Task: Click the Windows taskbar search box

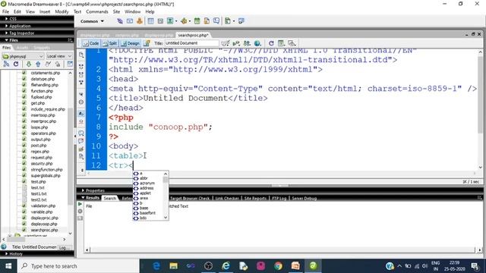Action: click(x=77, y=266)
